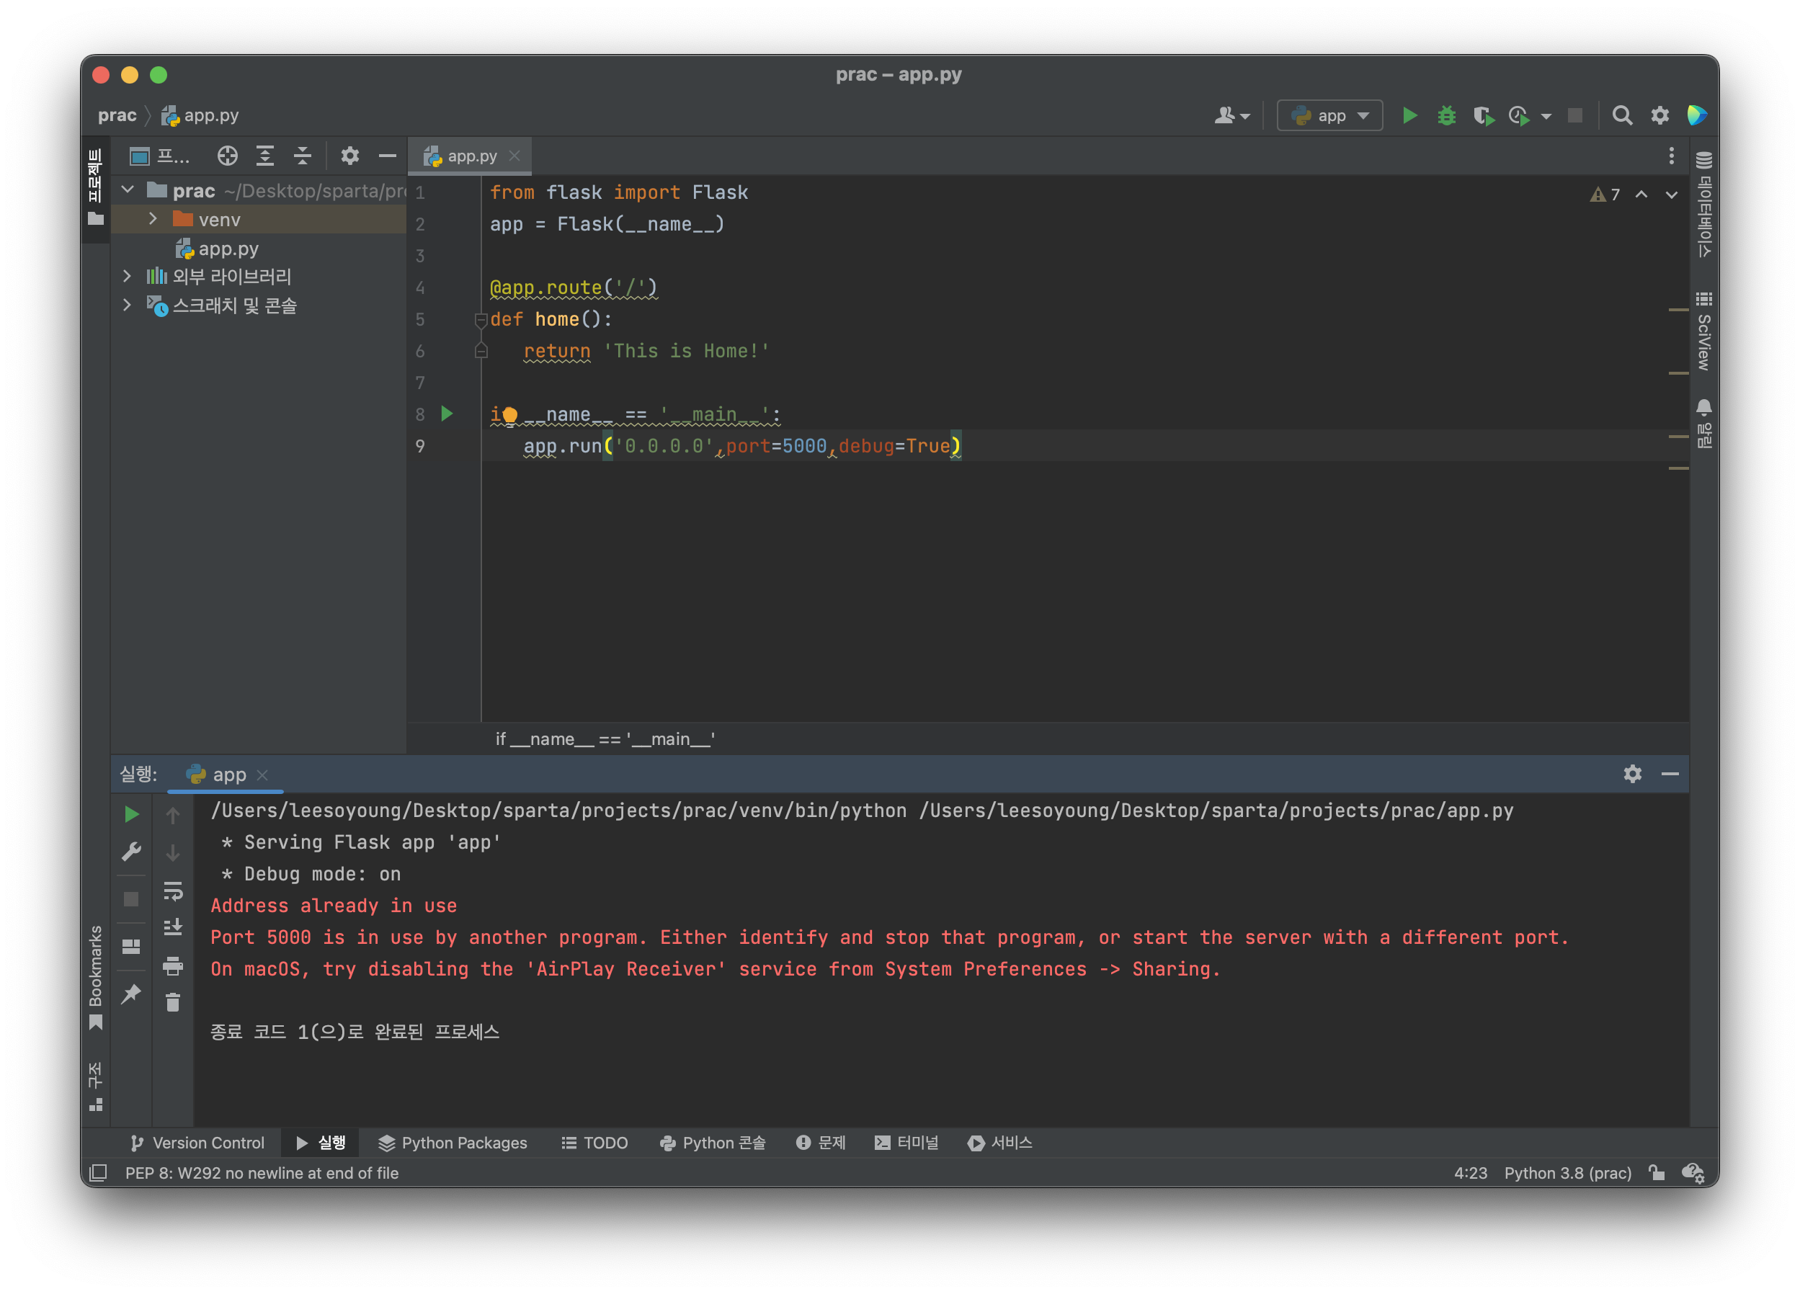Click the prac breadcrumb in navigation bar
This screenshot has height=1294, width=1800.
point(117,116)
